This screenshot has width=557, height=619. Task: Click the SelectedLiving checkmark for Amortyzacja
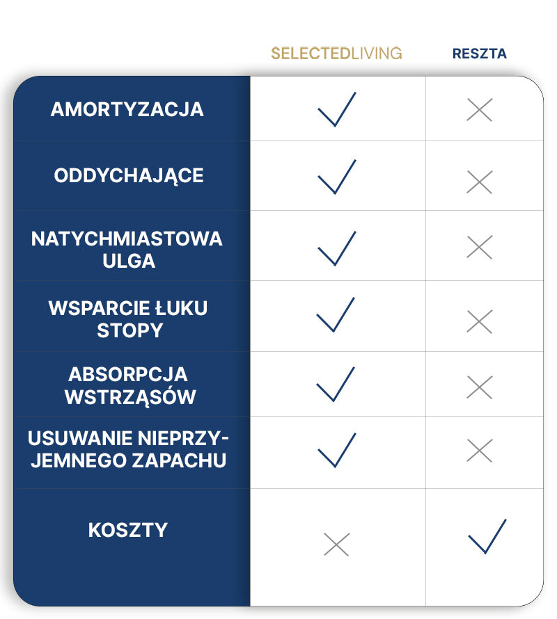336,110
